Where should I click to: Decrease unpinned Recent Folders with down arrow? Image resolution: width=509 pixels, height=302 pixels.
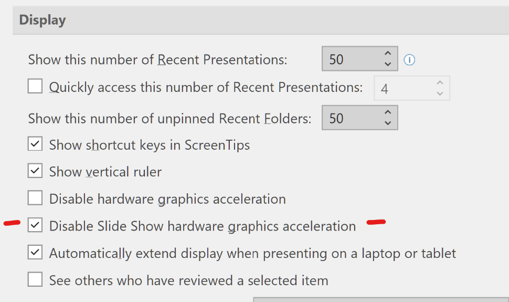click(388, 123)
